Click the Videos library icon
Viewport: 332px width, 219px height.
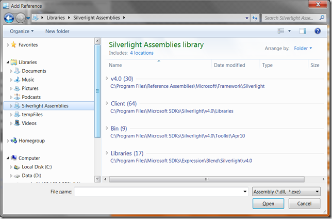point(17,123)
